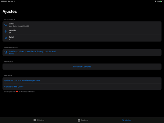
Task: Tap the circled V icon beside Versión
Action: [6, 31]
